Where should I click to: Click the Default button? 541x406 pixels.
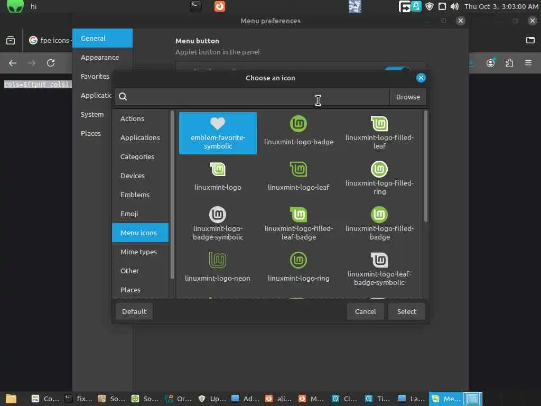134,311
